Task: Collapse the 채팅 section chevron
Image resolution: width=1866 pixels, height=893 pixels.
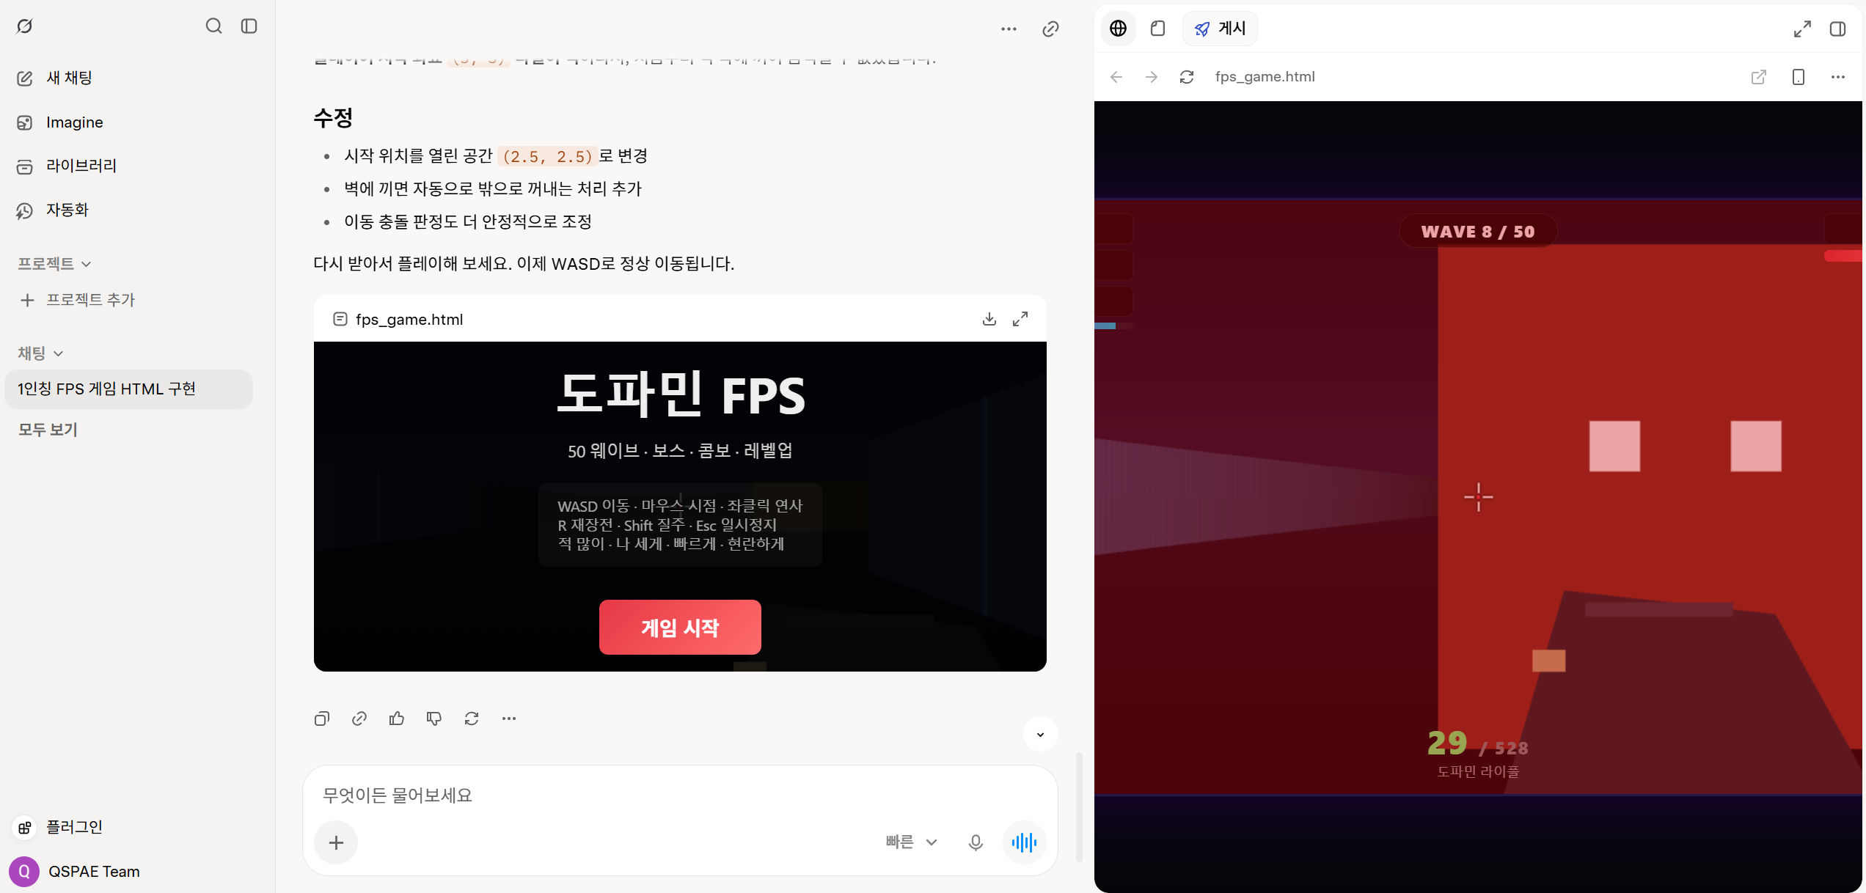Action: click(x=59, y=353)
